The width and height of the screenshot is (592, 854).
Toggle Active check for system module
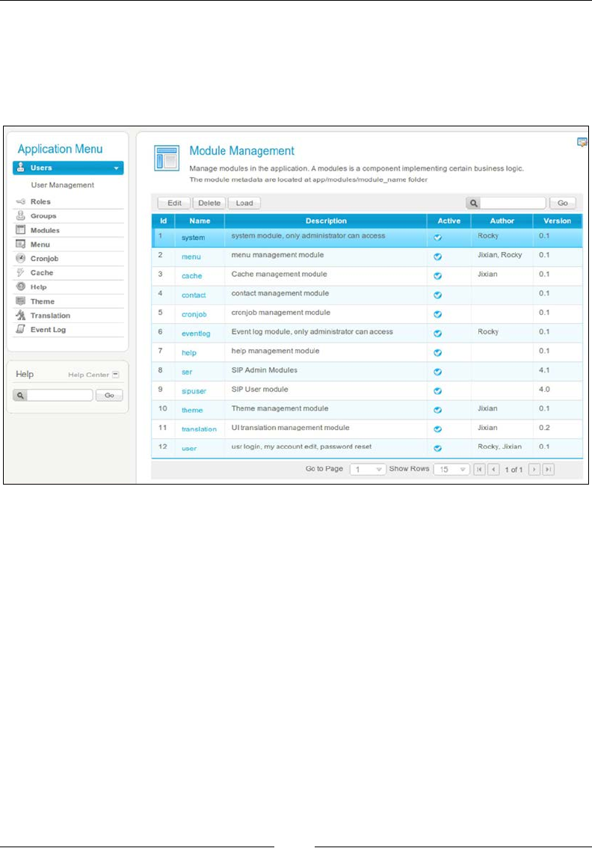tap(438, 238)
